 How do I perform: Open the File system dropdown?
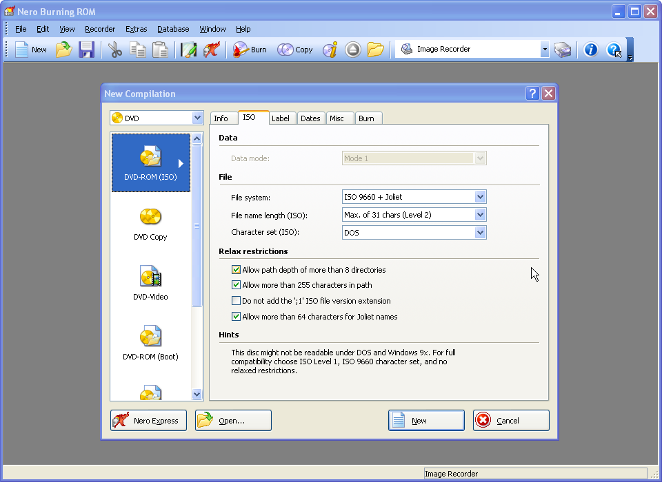480,197
